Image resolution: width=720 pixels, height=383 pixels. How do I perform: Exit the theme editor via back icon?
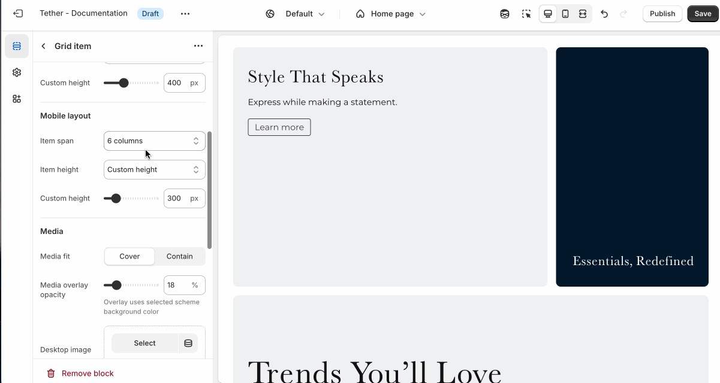coord(18,13)
